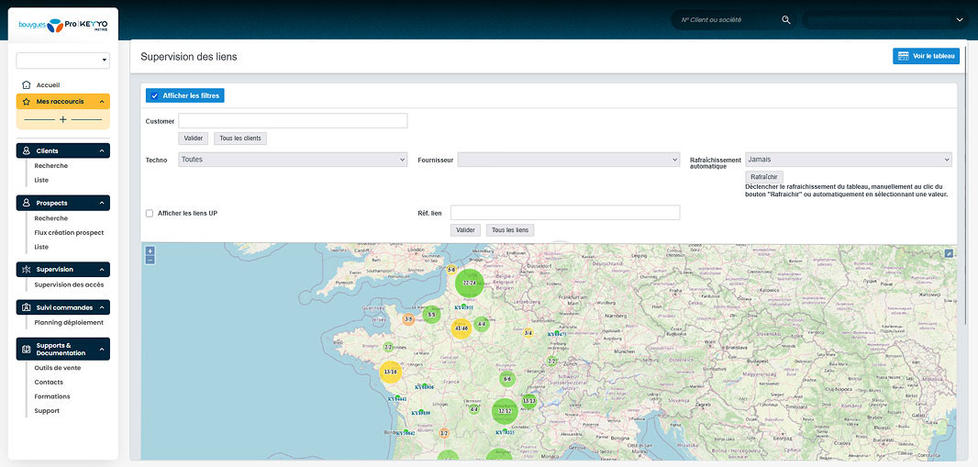This screenshot has height=467, width=978.
Task: Click the table icon in Voir le tableau
Action: click(903, 56)
